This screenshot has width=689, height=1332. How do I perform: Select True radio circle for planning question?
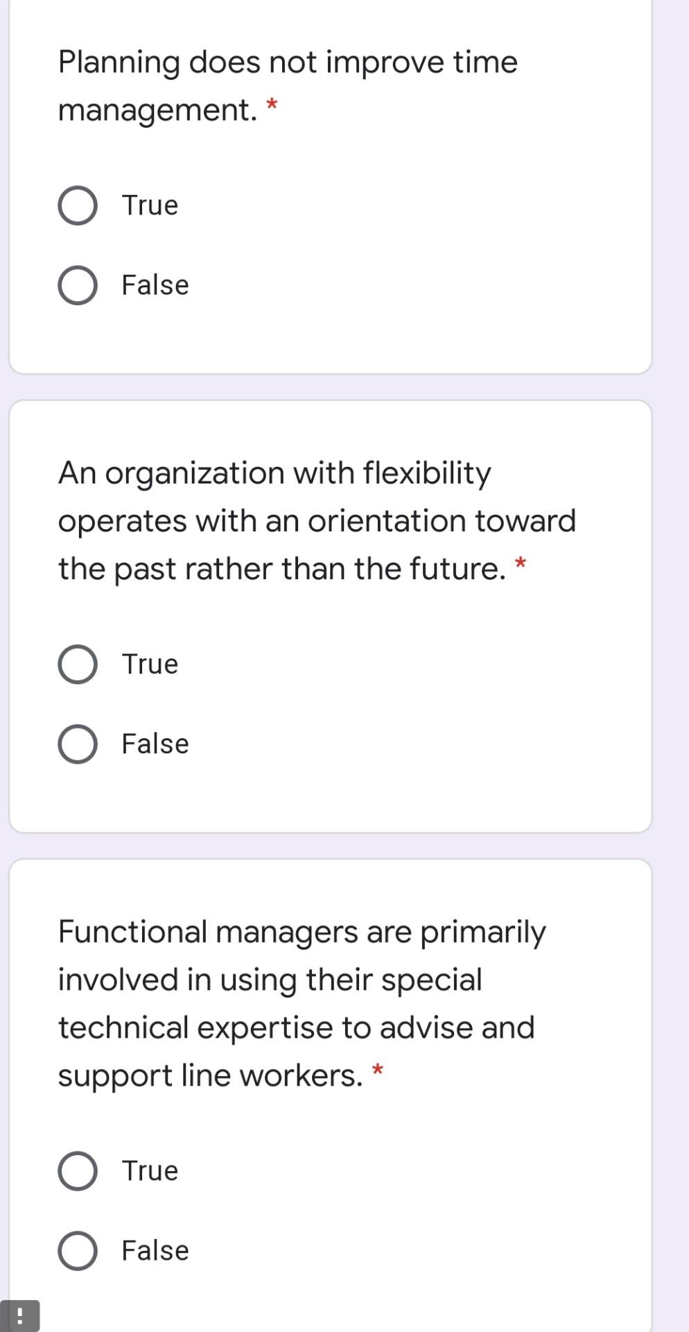(78, 206)
